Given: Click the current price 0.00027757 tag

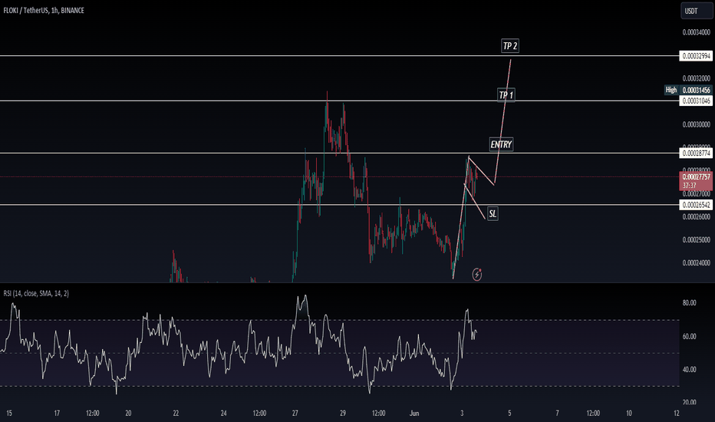Looking at the screenshot, I should (x=697, y=180).
